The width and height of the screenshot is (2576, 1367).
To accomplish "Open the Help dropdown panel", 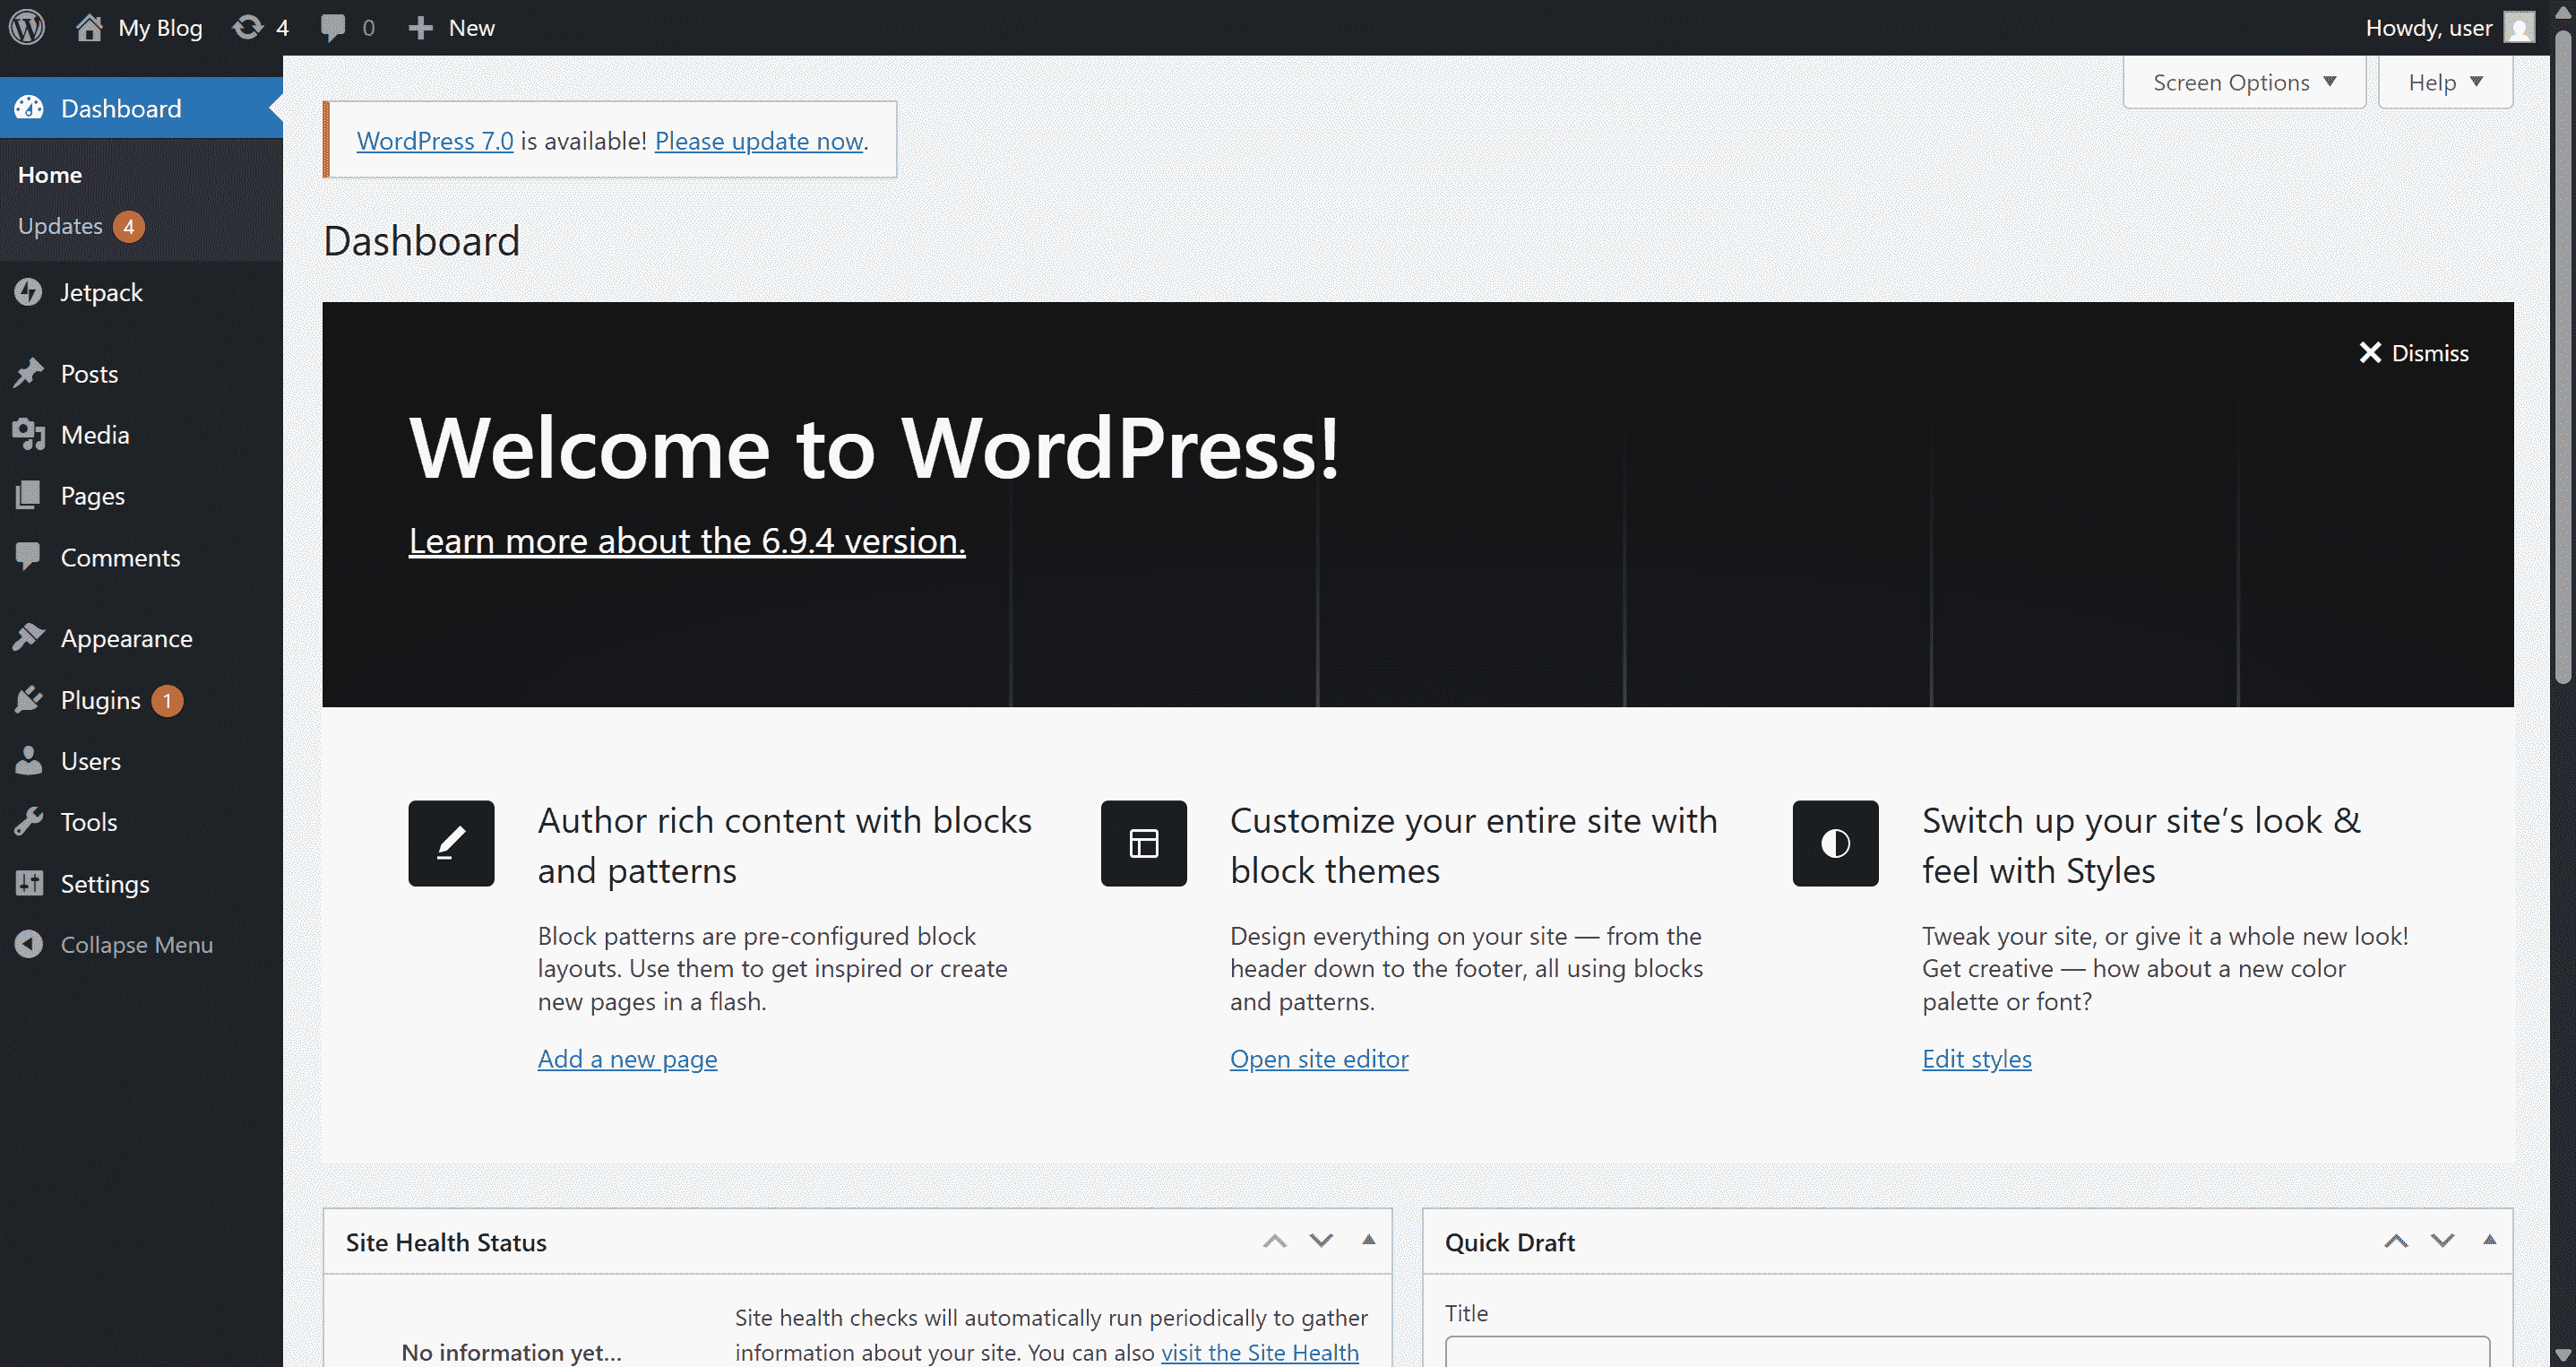I will 2445,82.
